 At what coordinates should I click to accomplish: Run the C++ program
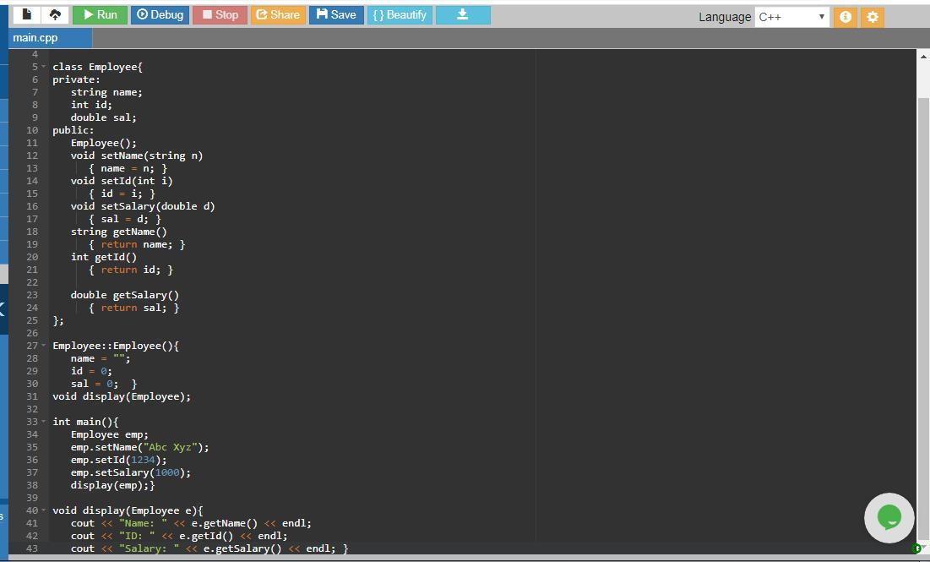(x=100, y=15)
